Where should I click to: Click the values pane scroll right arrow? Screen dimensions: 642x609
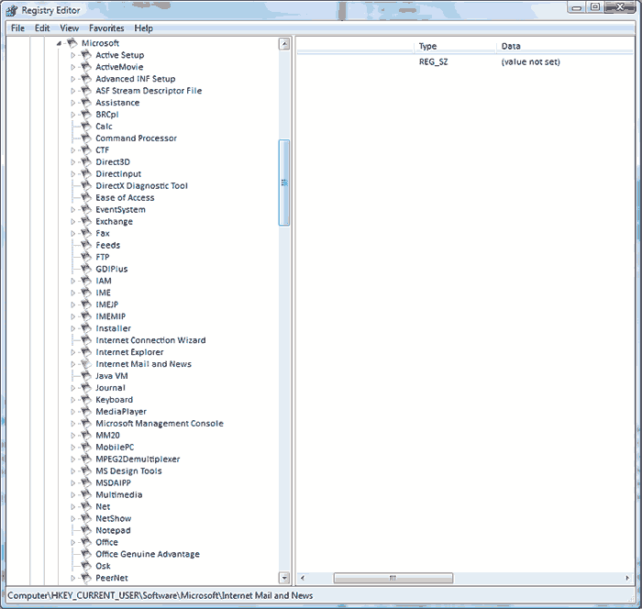point(627,578)
